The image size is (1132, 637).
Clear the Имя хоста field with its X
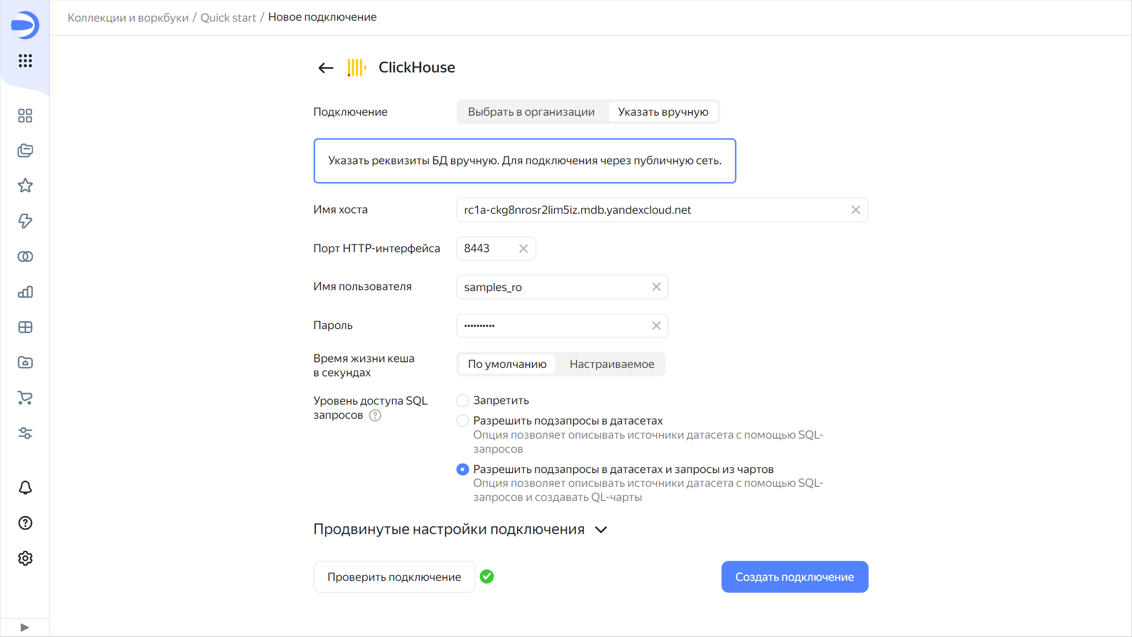[x=855, y=210]
